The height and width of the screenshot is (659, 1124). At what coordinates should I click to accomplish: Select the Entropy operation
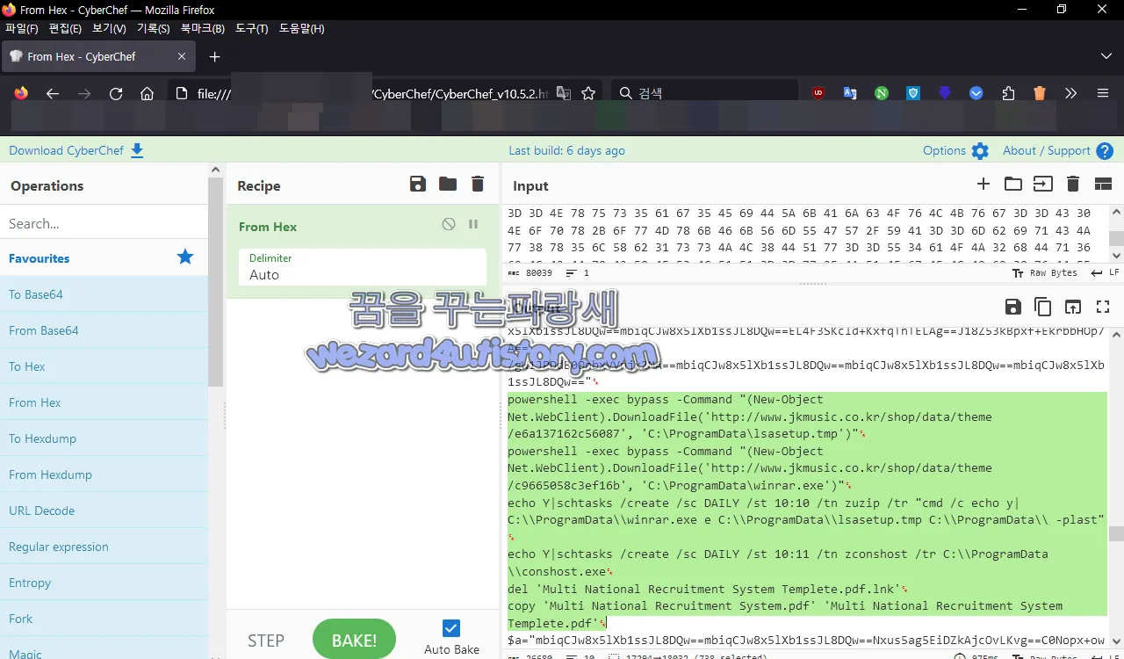click(104, 583)
